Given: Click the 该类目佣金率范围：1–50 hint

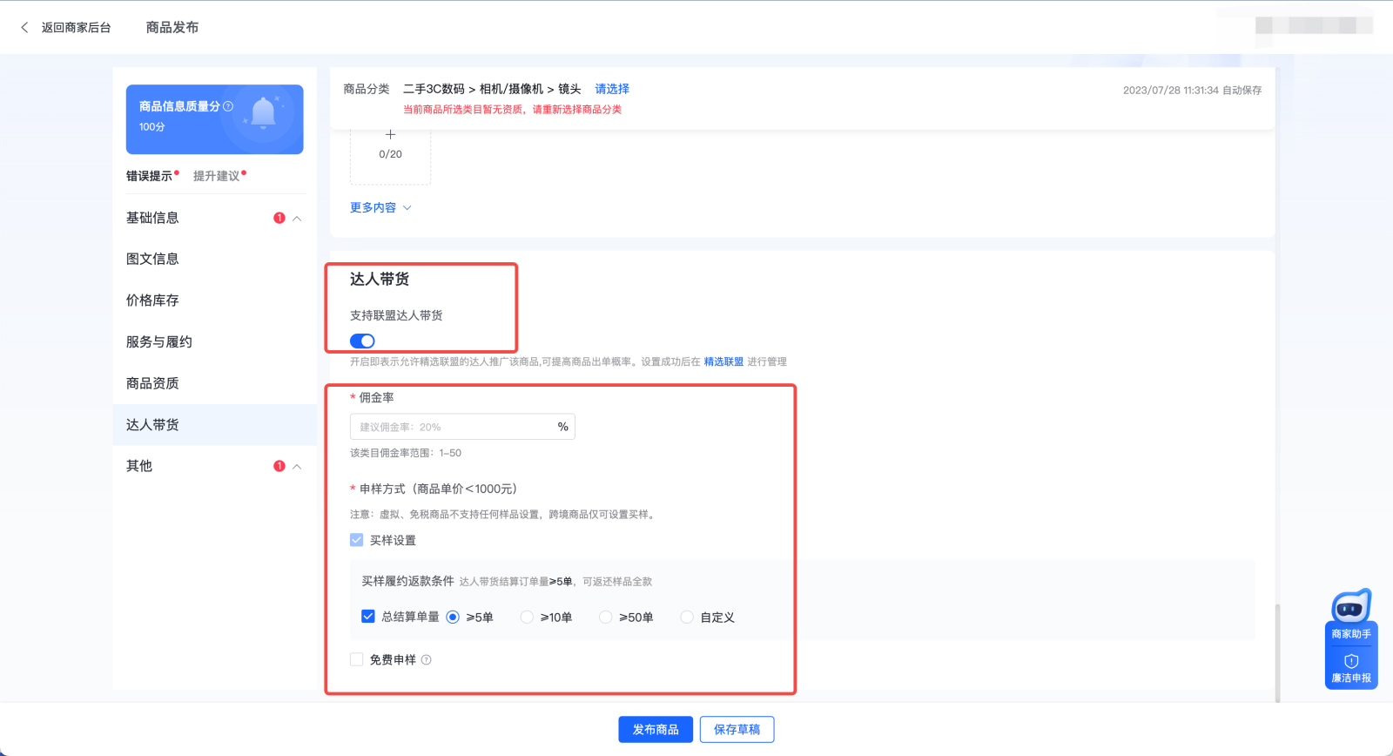Looking at the screenshot, I should 406,453.
